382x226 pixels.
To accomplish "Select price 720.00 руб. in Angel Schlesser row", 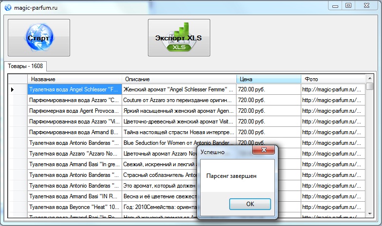I will 269,89.
